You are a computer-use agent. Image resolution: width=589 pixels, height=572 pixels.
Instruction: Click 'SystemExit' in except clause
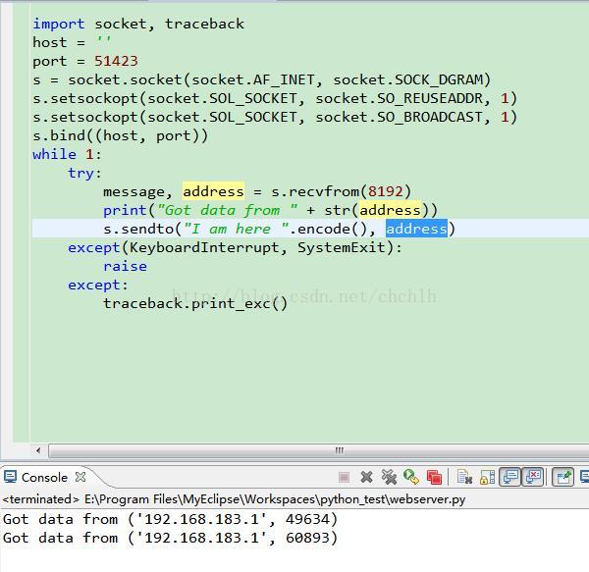click(x=342, y=247)
